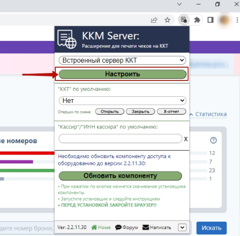This screenshot has width=240, height=236.
Task: Open the 'Home' link in popup footer
Action: (x=101, y=228)
